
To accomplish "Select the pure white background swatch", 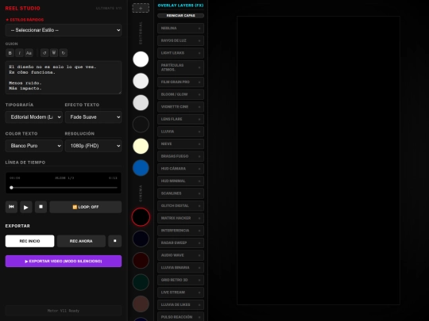I will [141, 59].
